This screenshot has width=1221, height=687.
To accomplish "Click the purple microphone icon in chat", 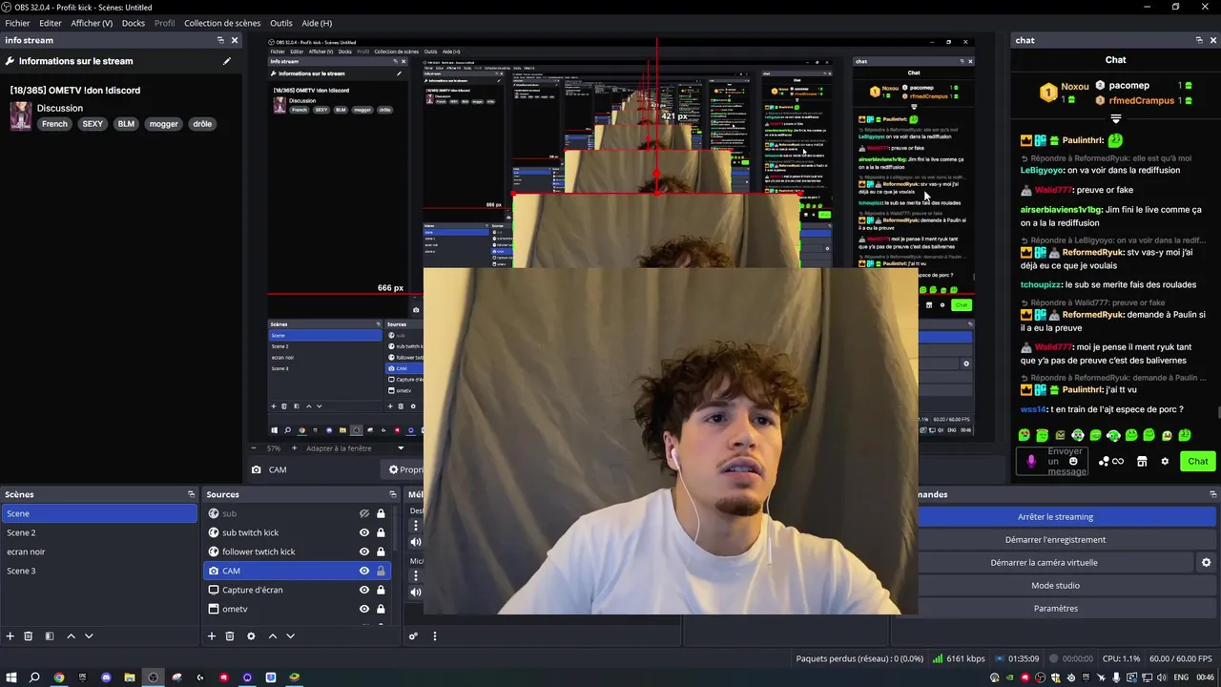I will [x=1030, y=461].
